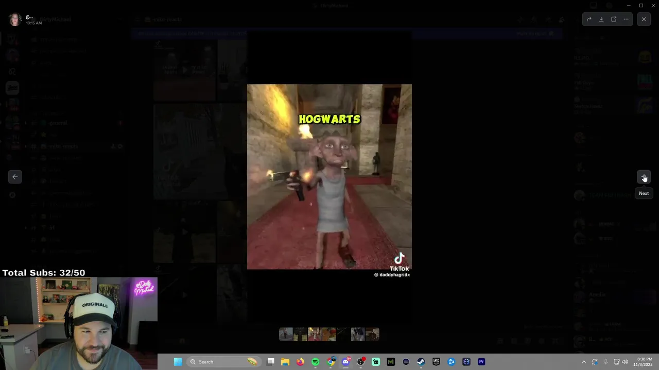Click the Hogwarts TikTok video to play

point(329,177)
